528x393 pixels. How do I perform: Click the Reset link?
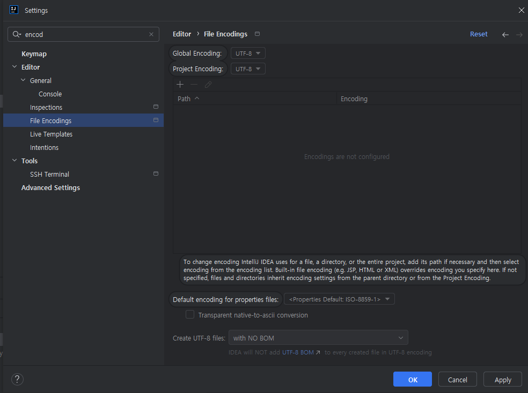click(x=479, y=34)
